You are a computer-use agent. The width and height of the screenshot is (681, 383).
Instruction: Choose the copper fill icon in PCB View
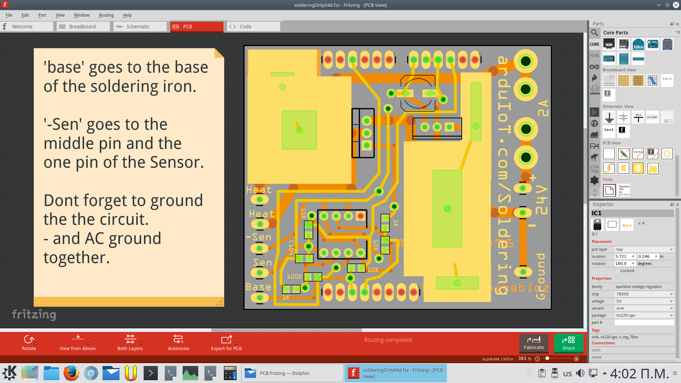[624, 168]
